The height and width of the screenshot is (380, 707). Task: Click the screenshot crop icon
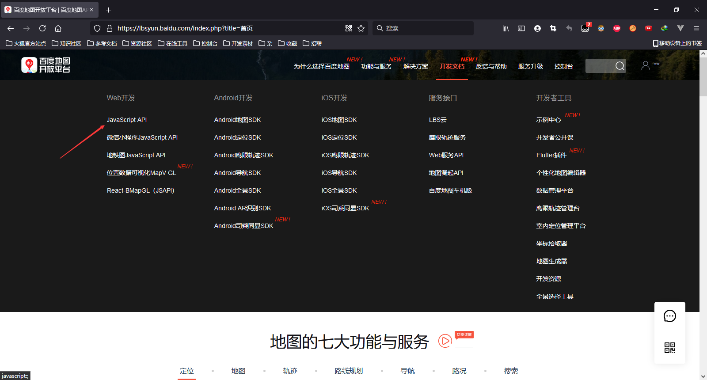pos(553,28)
